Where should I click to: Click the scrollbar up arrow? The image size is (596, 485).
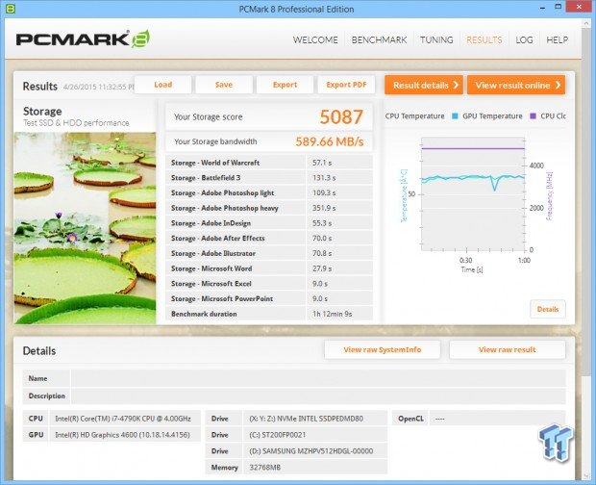tap(585, 23)
